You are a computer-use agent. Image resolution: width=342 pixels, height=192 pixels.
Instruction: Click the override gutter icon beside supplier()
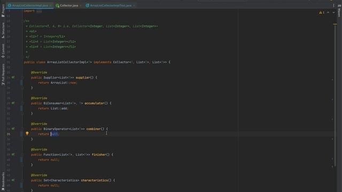point(13,77)
